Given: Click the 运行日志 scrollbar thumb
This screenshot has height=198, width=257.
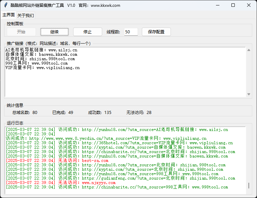Looking at the screenshot, I should point(249,186).
